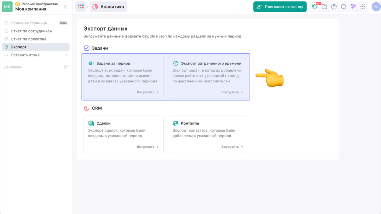This screenshot has width=381, height=214.
Task: Collapse the sidebar with the double chevron
Action: (65, 7)
